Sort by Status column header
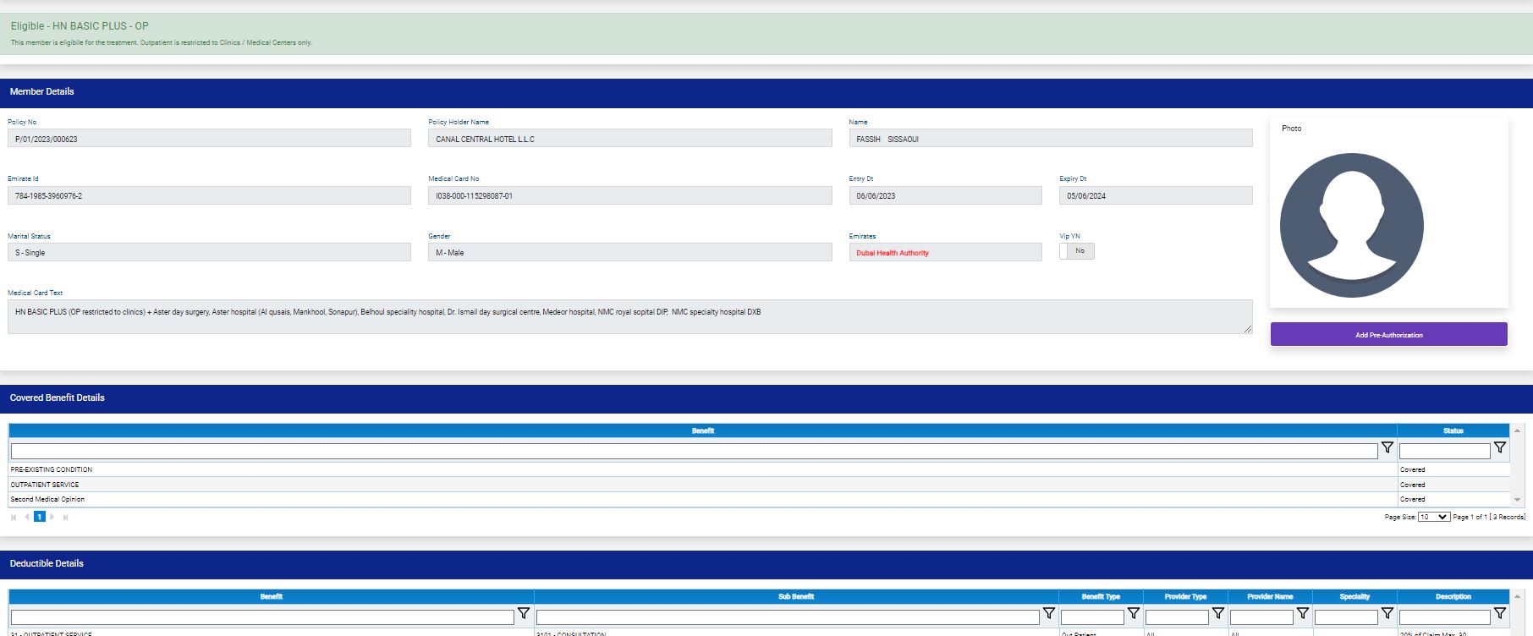This screenshot has width=1533, height=636. pyautogui.click(x=1453, y=430)
